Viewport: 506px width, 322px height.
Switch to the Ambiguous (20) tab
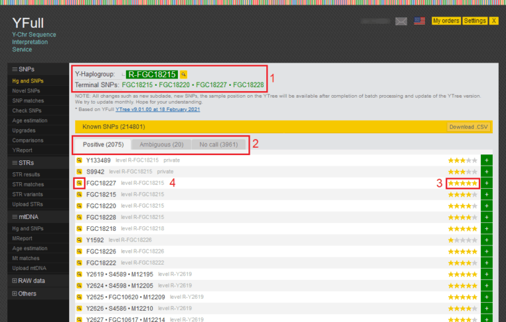[x=161, y=144]
